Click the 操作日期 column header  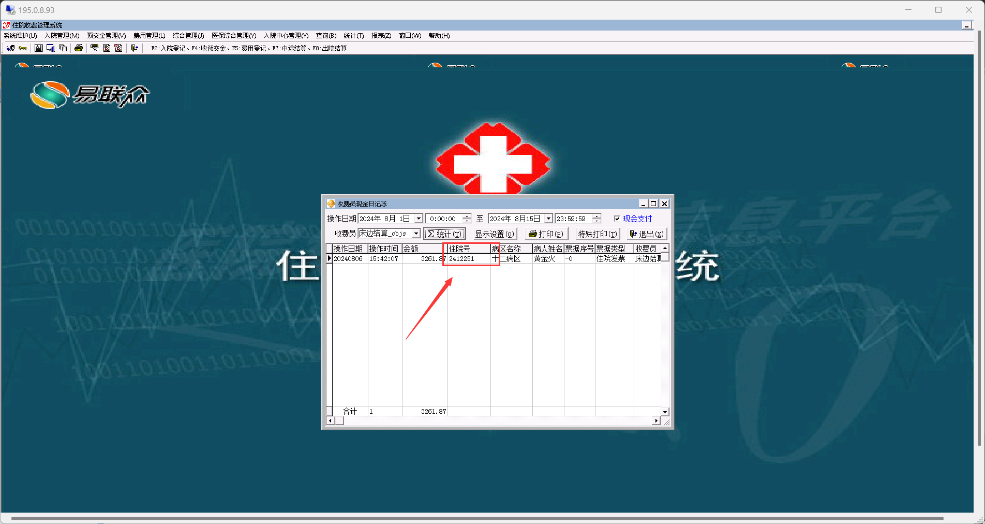tap(350, 249)
